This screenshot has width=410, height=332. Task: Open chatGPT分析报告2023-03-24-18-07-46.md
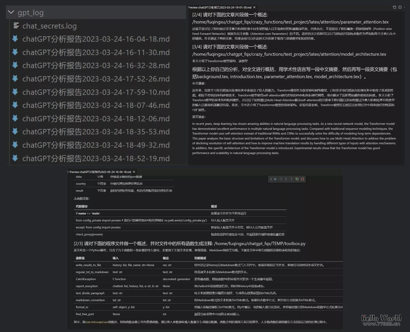96,105
